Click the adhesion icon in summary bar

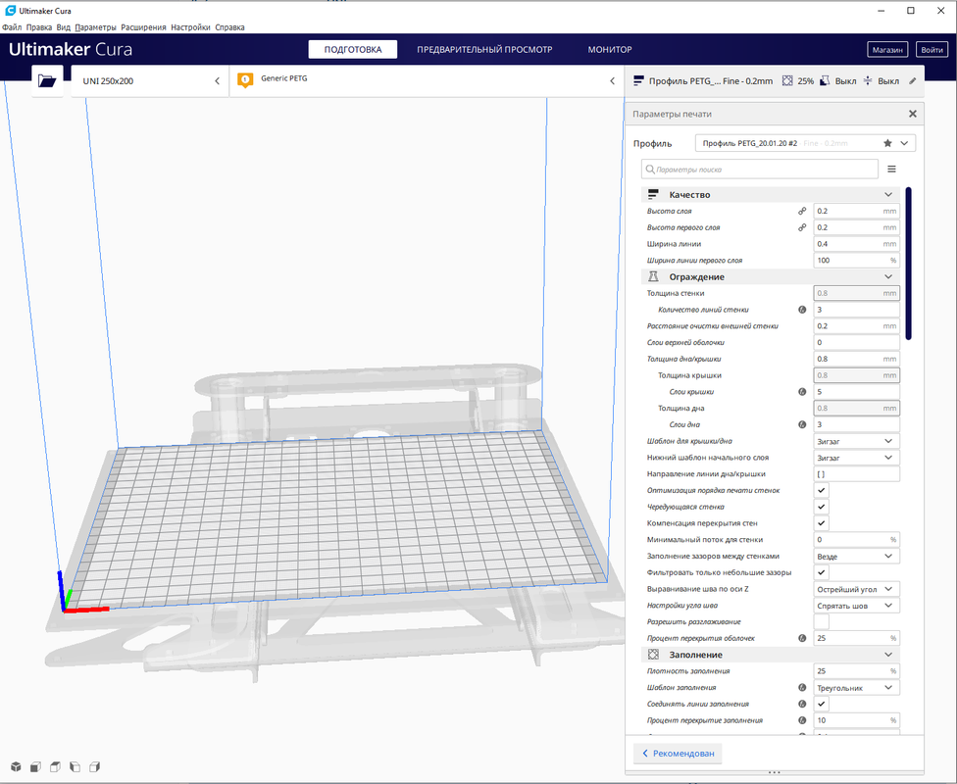click(867, 80)
